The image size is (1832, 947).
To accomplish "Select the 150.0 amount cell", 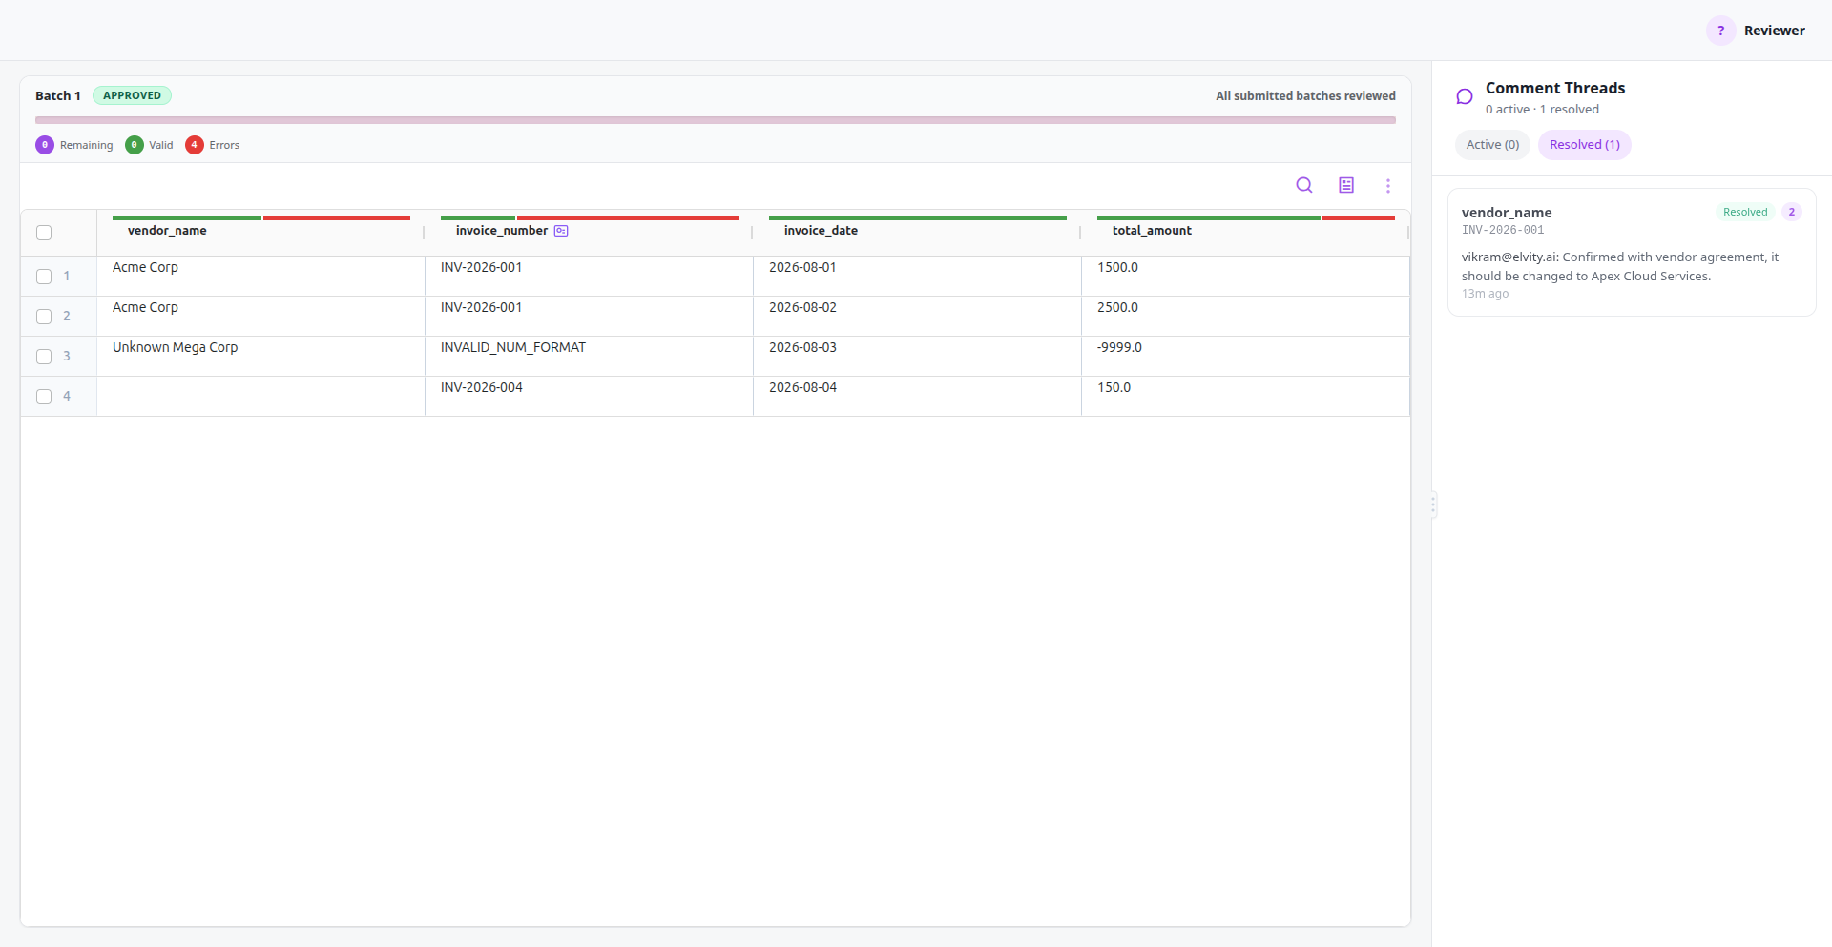I will pyautogui.click(x=1245, y=396).
